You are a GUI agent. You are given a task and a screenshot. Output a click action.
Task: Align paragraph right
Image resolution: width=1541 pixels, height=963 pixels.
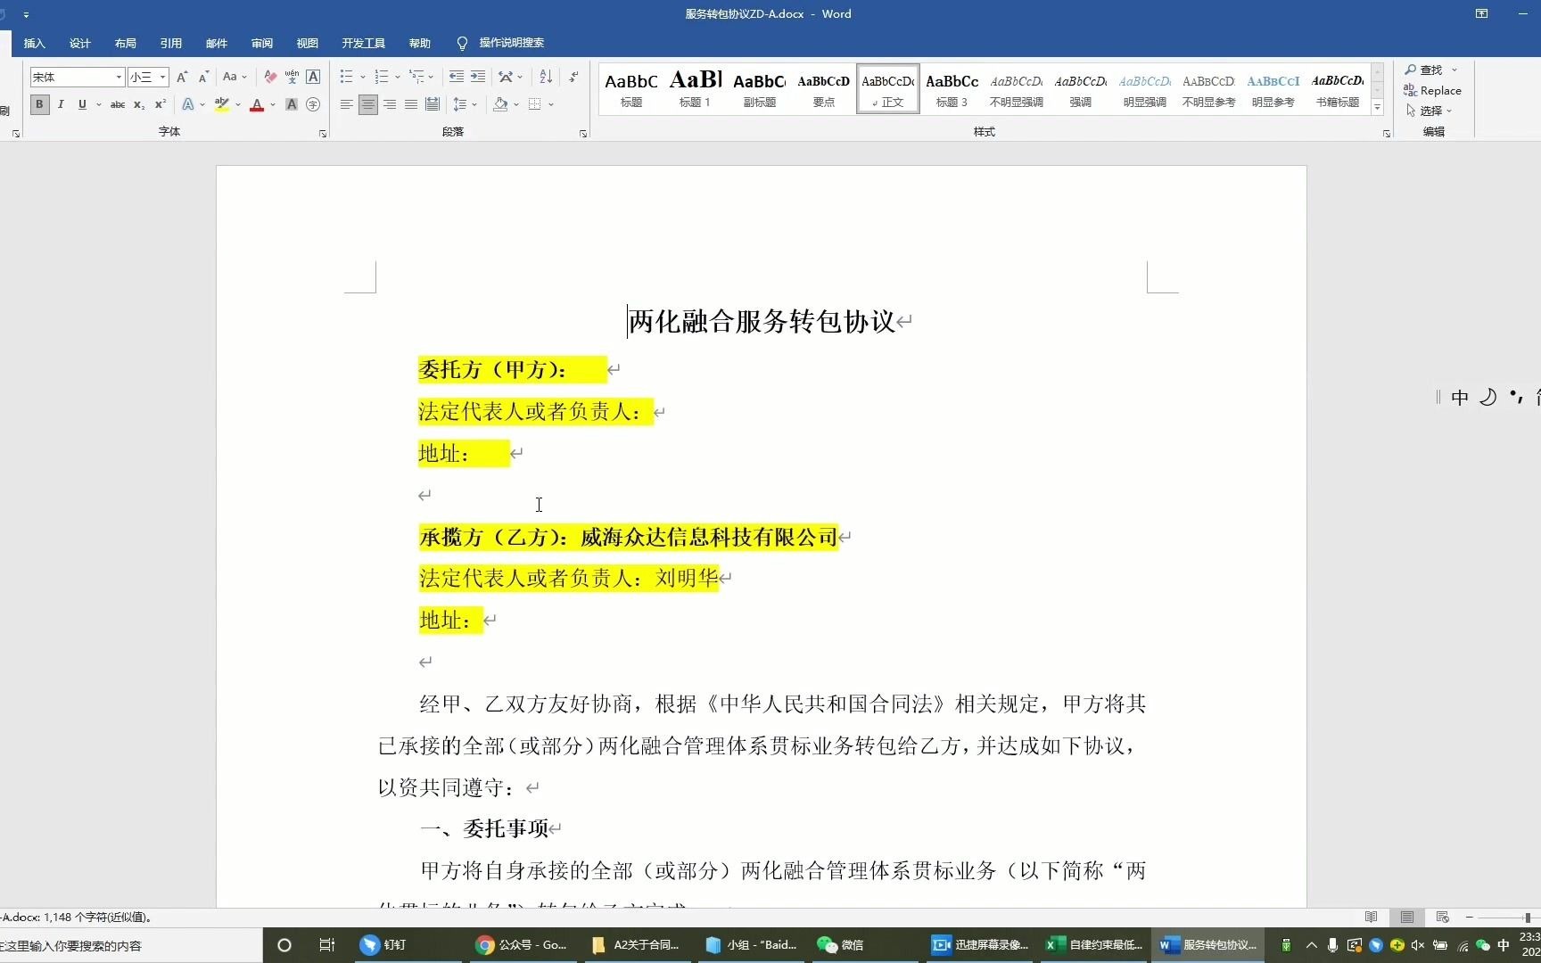point(390,104)
